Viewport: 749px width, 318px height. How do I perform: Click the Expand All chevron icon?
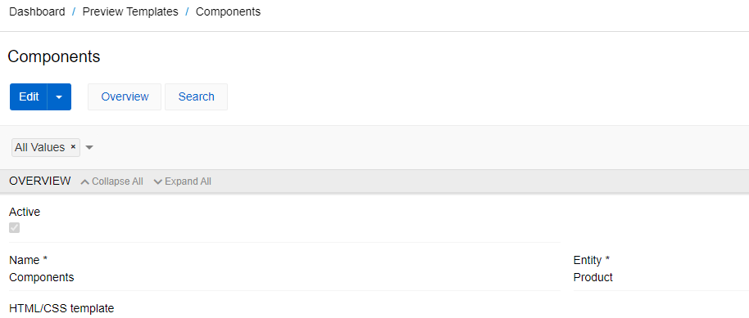click(158, 181)
